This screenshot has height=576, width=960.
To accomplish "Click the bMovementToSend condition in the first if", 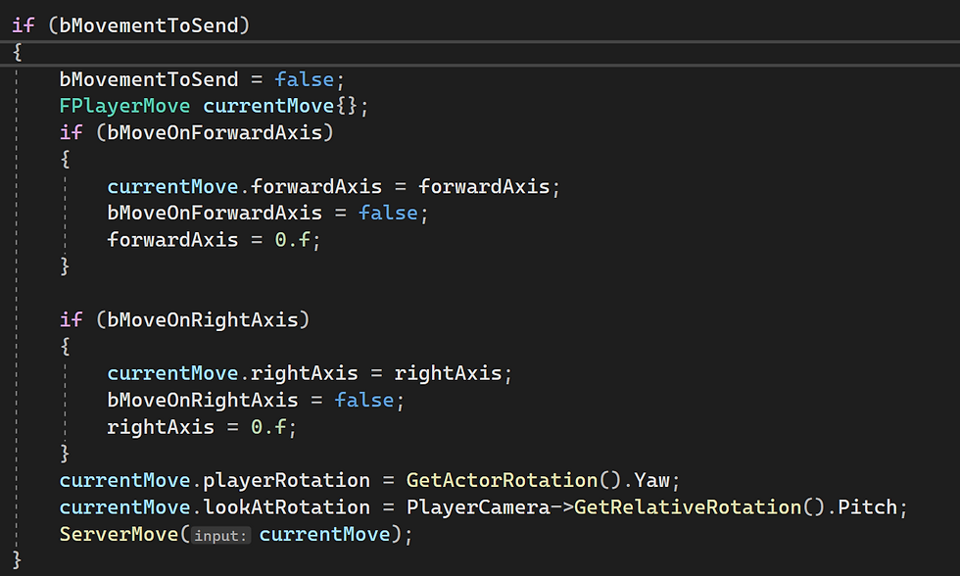I will point(149,25).
